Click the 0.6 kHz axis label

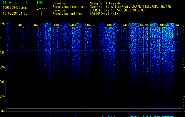(x=2, y=111)
